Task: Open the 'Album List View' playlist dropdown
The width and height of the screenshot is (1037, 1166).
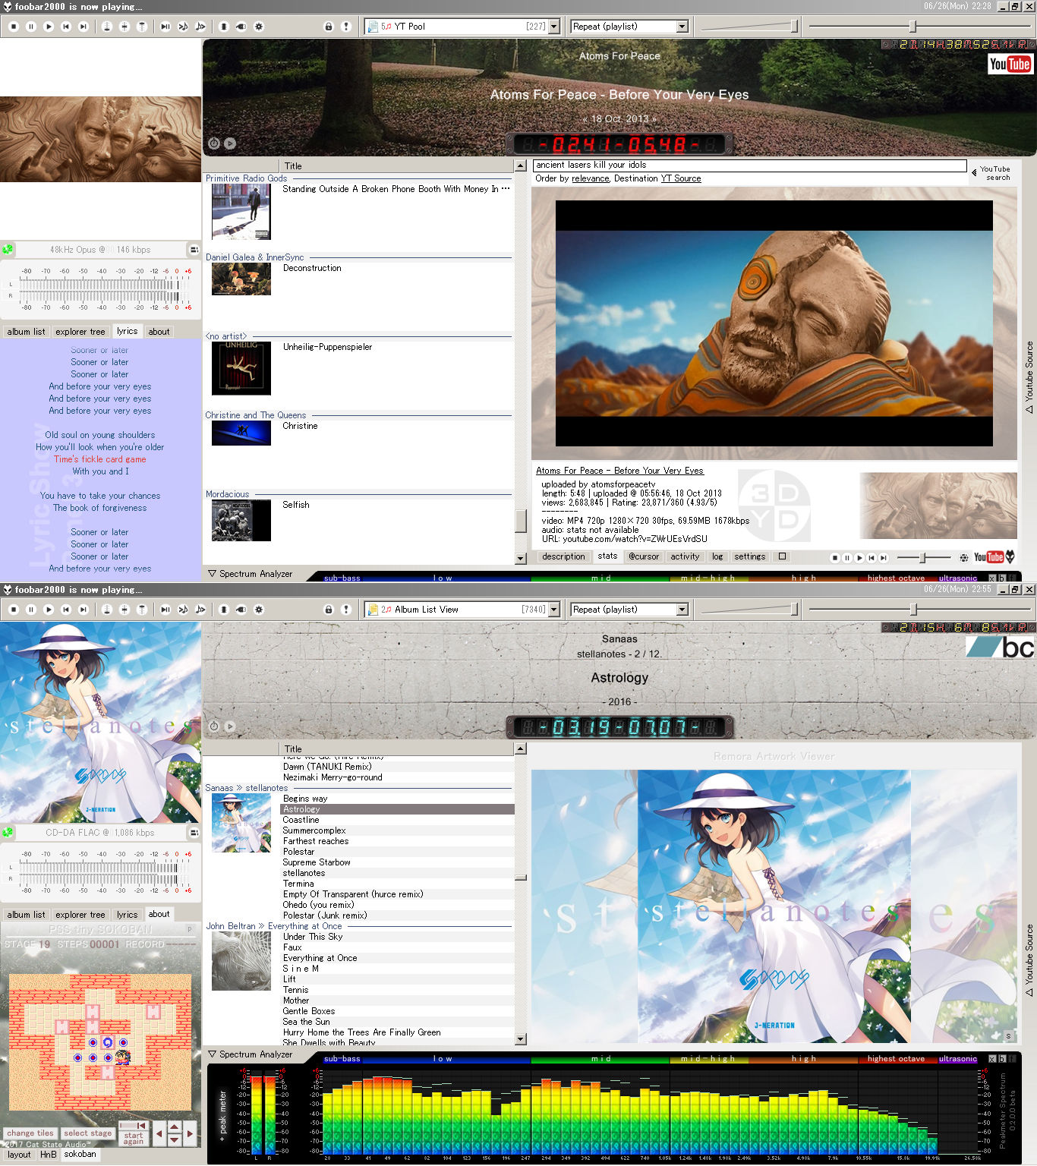Action: [554, 610]
